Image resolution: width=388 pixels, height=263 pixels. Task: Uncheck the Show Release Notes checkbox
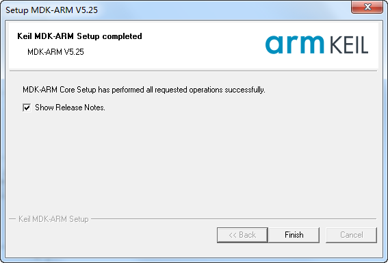pos(27,108)
